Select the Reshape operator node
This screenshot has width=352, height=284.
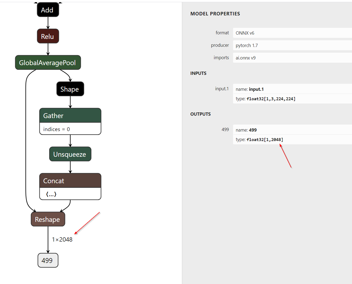[48, 219]
